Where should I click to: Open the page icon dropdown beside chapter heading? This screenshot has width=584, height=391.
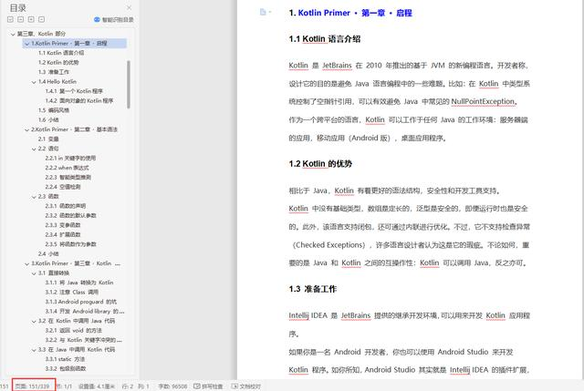266,12
